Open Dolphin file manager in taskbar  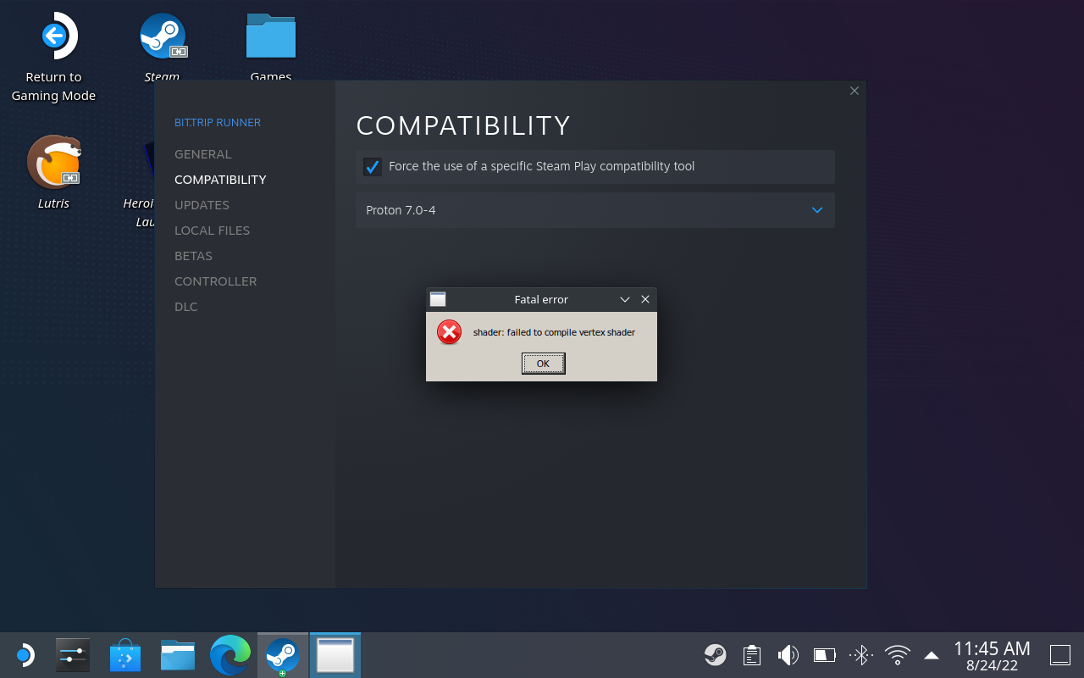point(178,655)
